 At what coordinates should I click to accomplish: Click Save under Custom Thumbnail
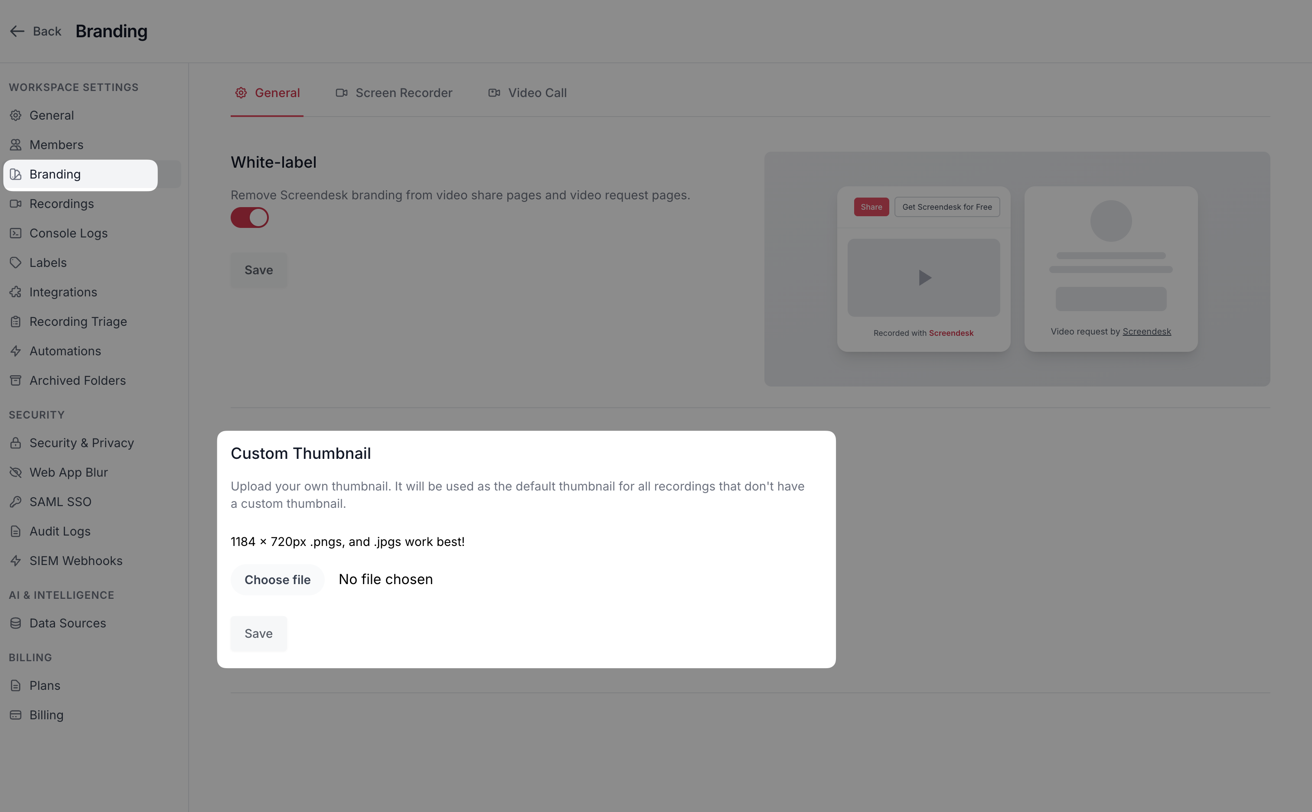pyautogui.click(x=258, y=633)
